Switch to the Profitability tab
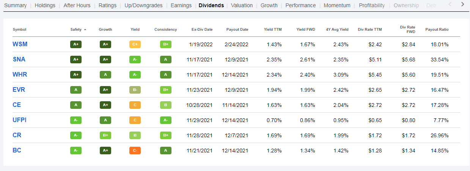Image resolution: width=470 pixels, height=171 pixels. [x=372, y=5]
